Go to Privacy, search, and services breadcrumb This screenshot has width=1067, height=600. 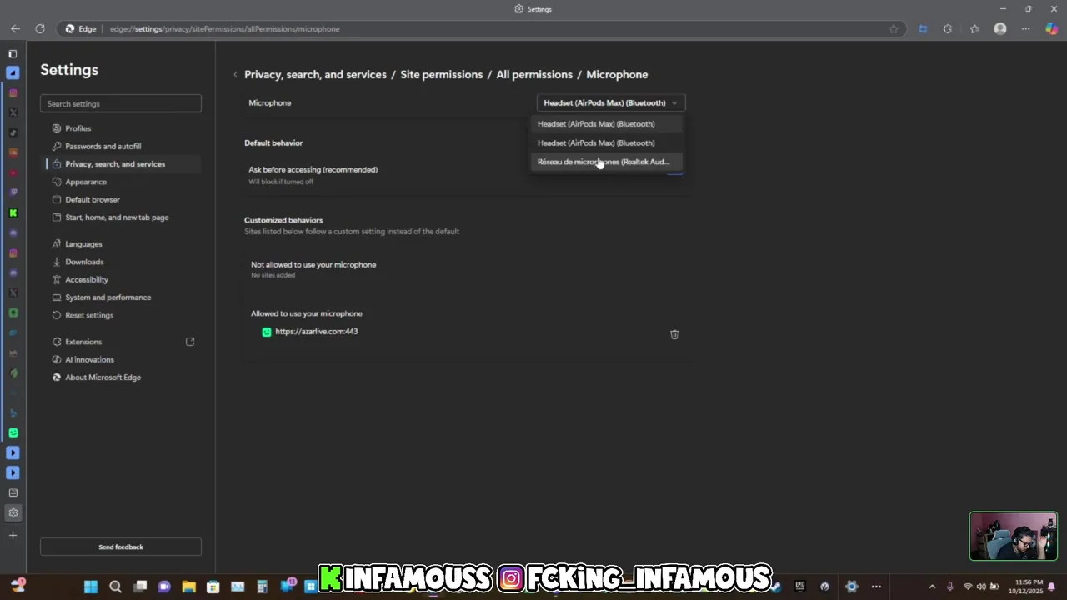315,75
